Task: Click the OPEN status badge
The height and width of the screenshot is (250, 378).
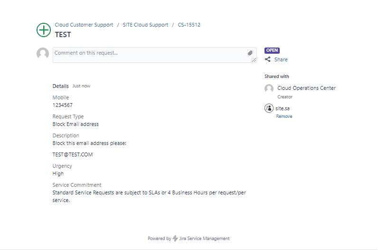Action: 272,50
